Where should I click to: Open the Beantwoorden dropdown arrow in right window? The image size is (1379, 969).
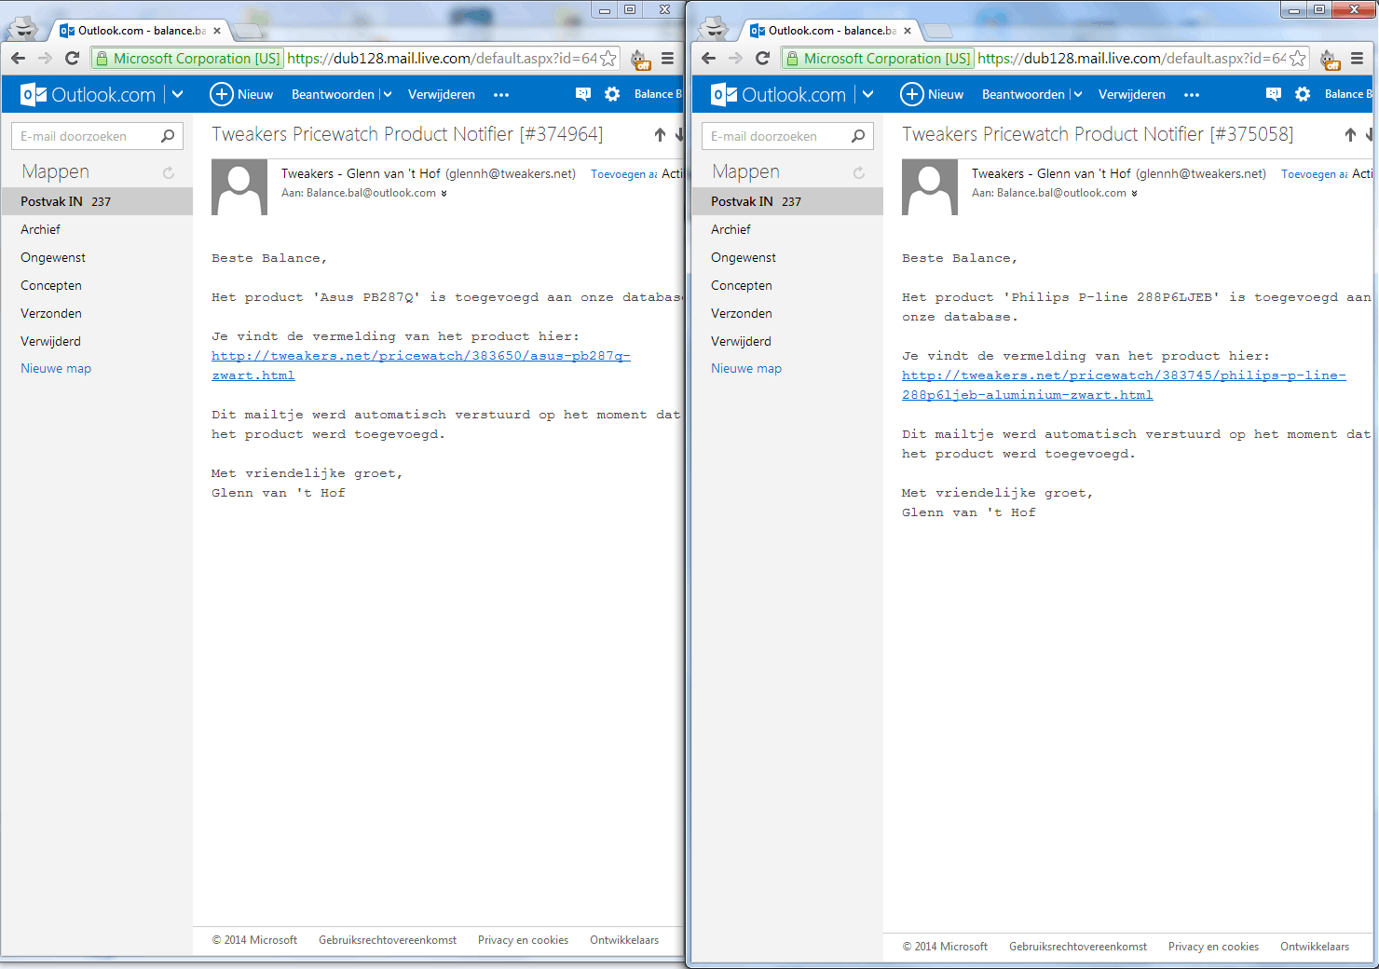pyautogui.click(x=1077, y=94)
